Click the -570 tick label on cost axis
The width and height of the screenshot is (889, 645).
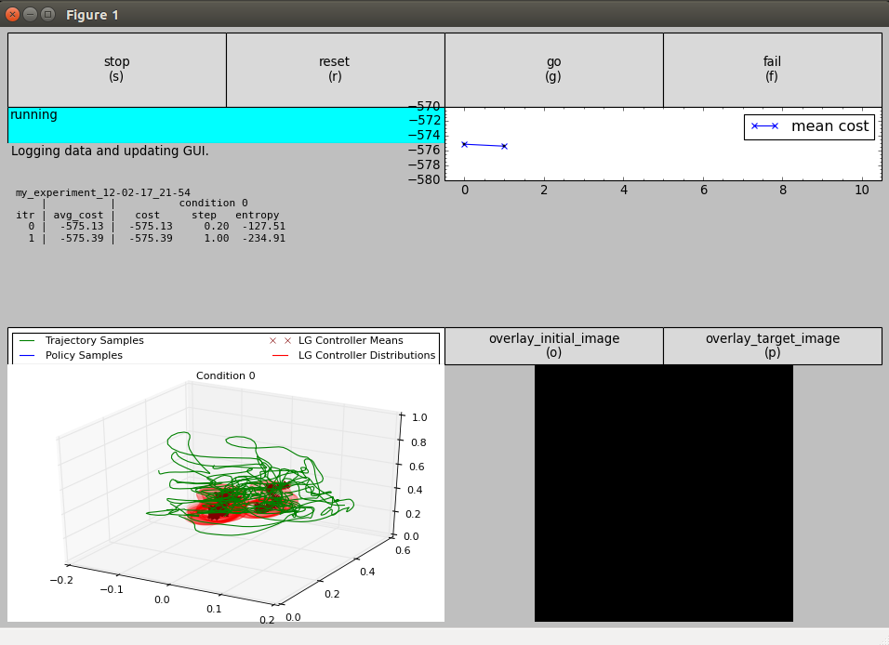424,106
